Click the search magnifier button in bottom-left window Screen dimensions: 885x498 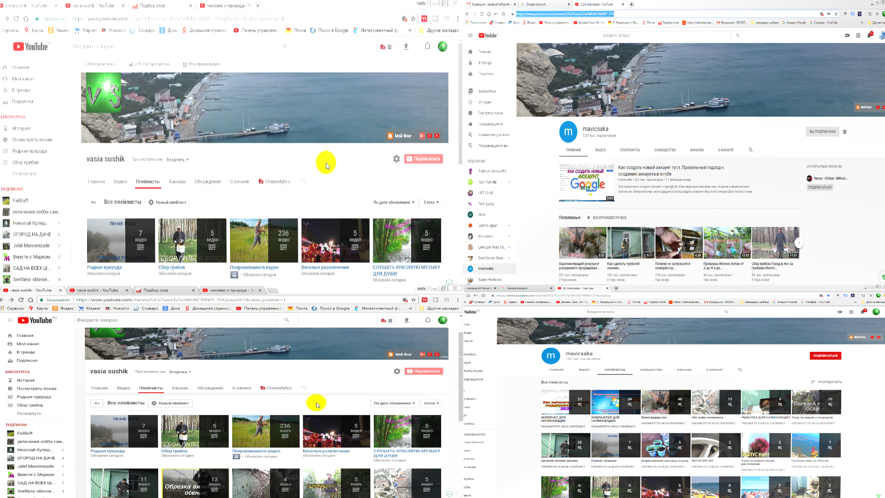point(287,320)
